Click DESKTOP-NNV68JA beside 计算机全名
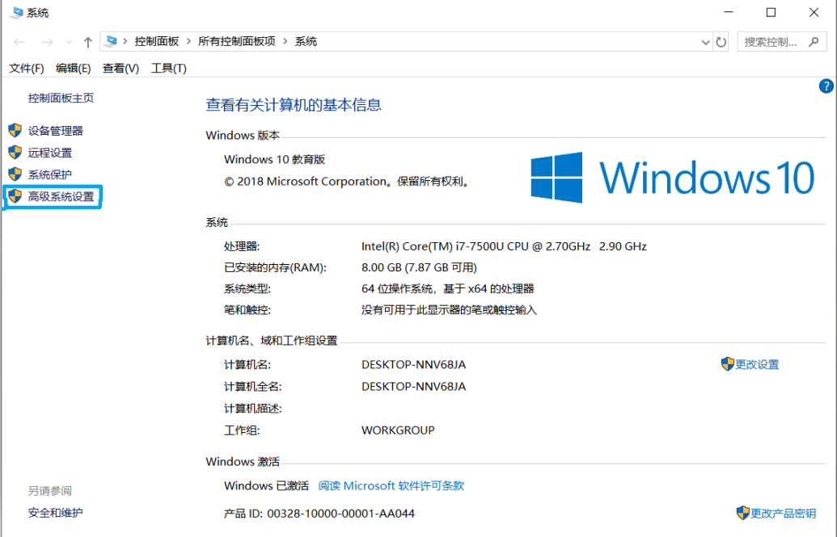This screenshot has height=537, width=837. [x=414, y=387]
